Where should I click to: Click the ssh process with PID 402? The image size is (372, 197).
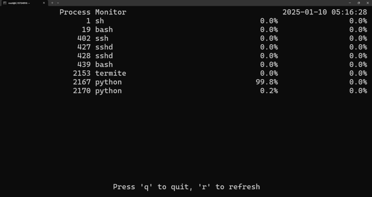coord(213,39)
